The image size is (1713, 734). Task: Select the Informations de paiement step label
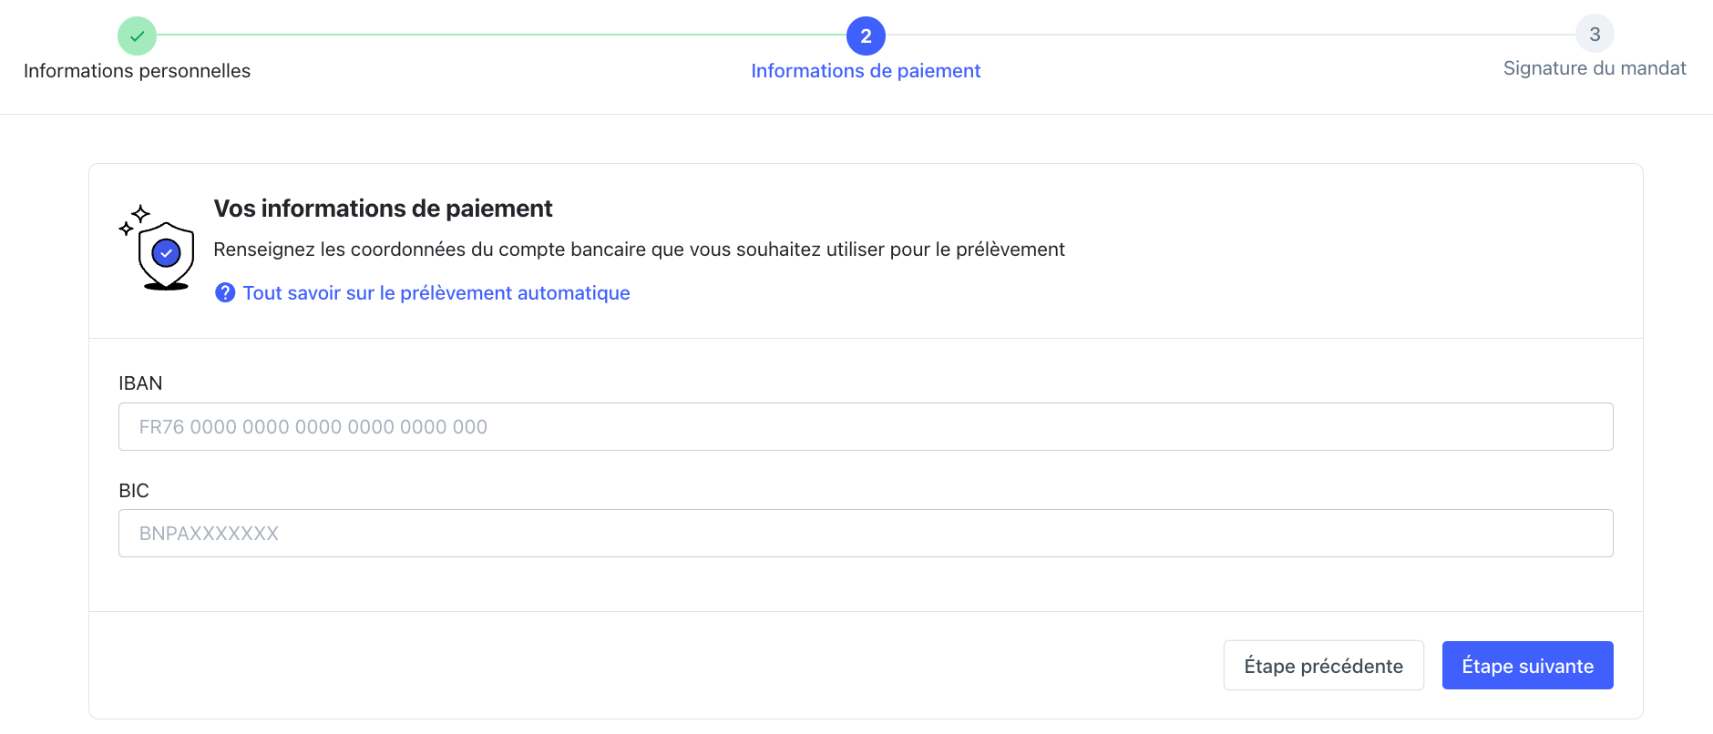coord(866,71)
